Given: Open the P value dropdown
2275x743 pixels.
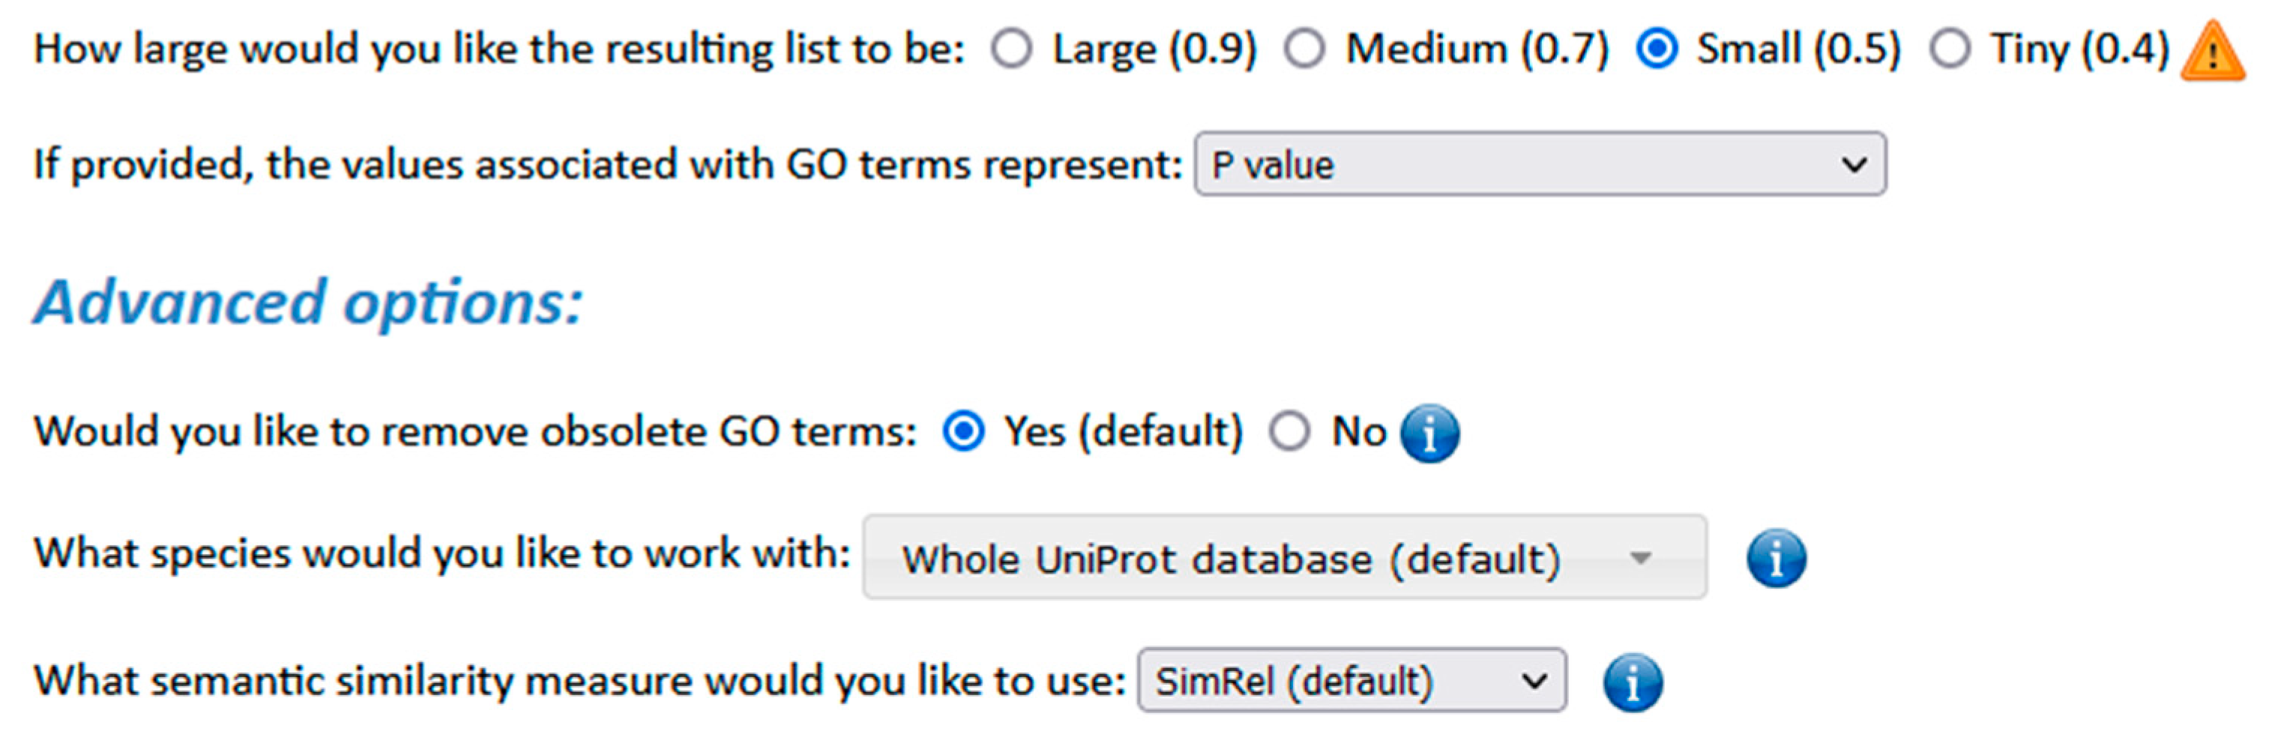Looking at the screenshot, I should [x=1540, y=164].
